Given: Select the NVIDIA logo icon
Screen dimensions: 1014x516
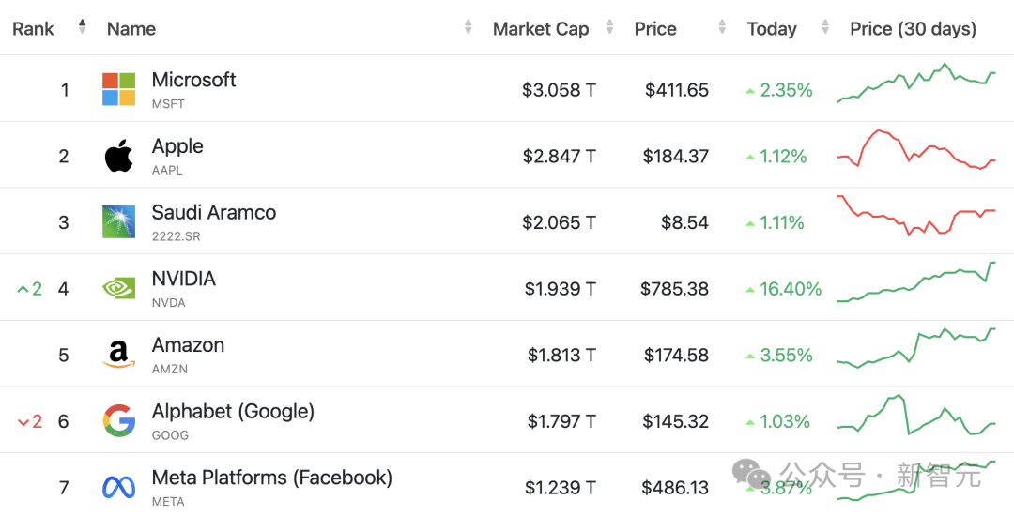Looking at the screenshot, I should [119, 288].
